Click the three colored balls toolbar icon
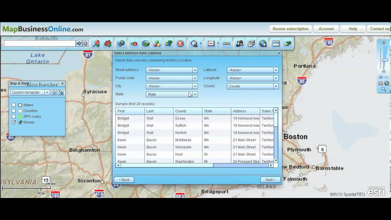391x220 pixels. tap(157, 44)
